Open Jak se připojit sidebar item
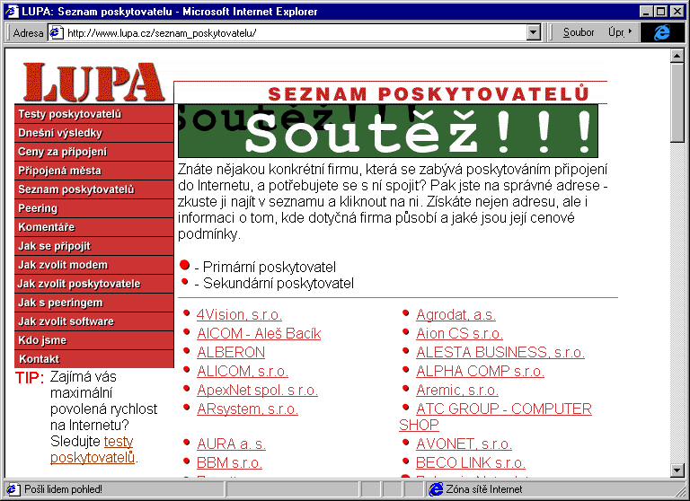690x501 pixels. pyautogui.click(x=94, y=246)
